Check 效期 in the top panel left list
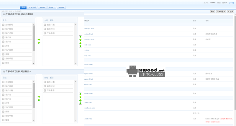 [x=3, y=54]
